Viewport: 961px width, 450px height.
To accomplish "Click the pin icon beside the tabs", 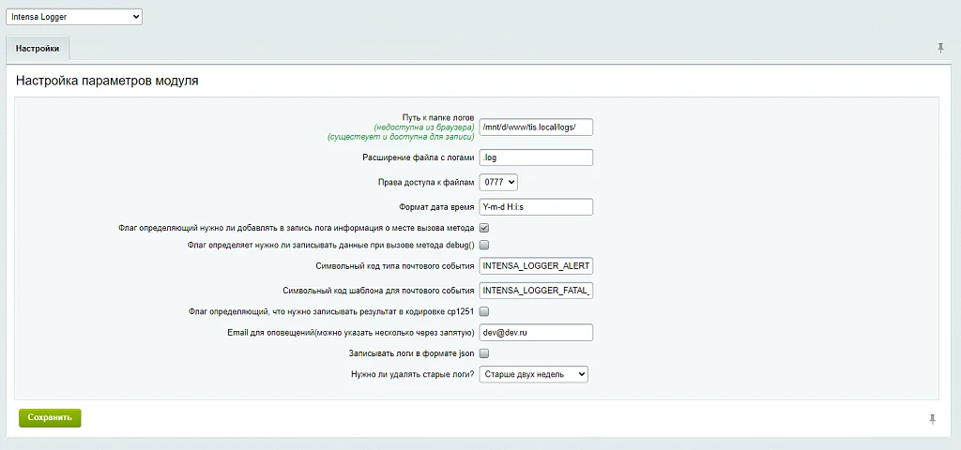I will (x=940, y=49).
